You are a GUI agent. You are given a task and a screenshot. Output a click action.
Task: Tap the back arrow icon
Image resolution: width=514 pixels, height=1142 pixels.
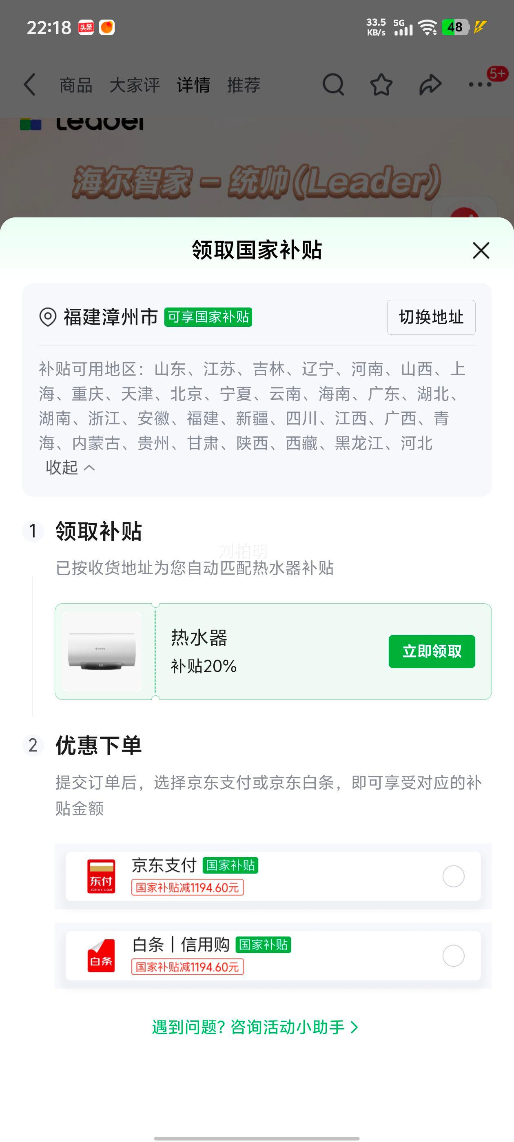pyautogui.click(x=30, y=85)
